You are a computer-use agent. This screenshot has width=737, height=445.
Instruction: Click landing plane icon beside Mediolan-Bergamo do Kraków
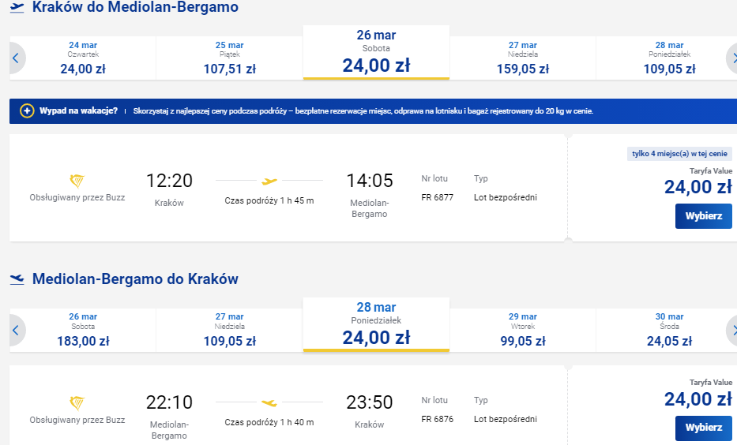(17, 279)
